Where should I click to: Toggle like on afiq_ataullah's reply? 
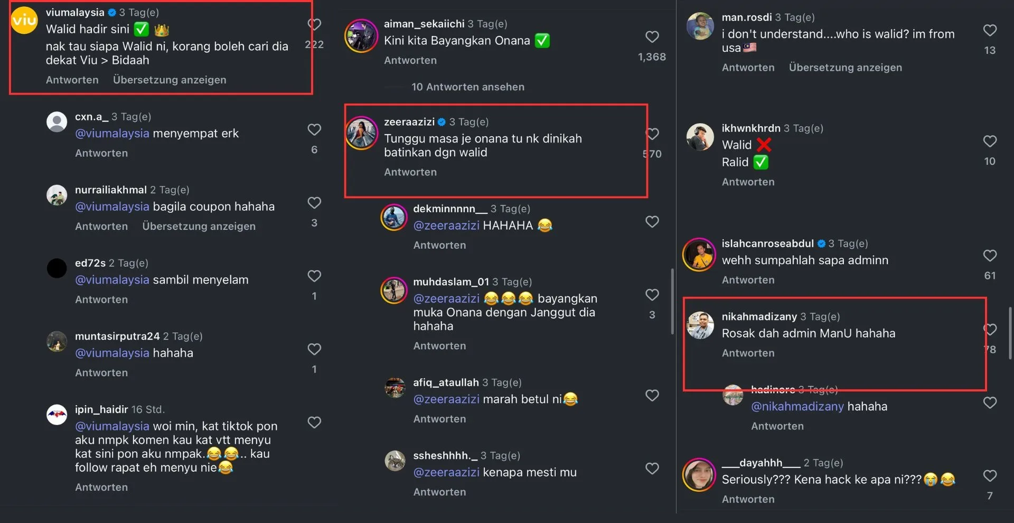click(652, 396)
